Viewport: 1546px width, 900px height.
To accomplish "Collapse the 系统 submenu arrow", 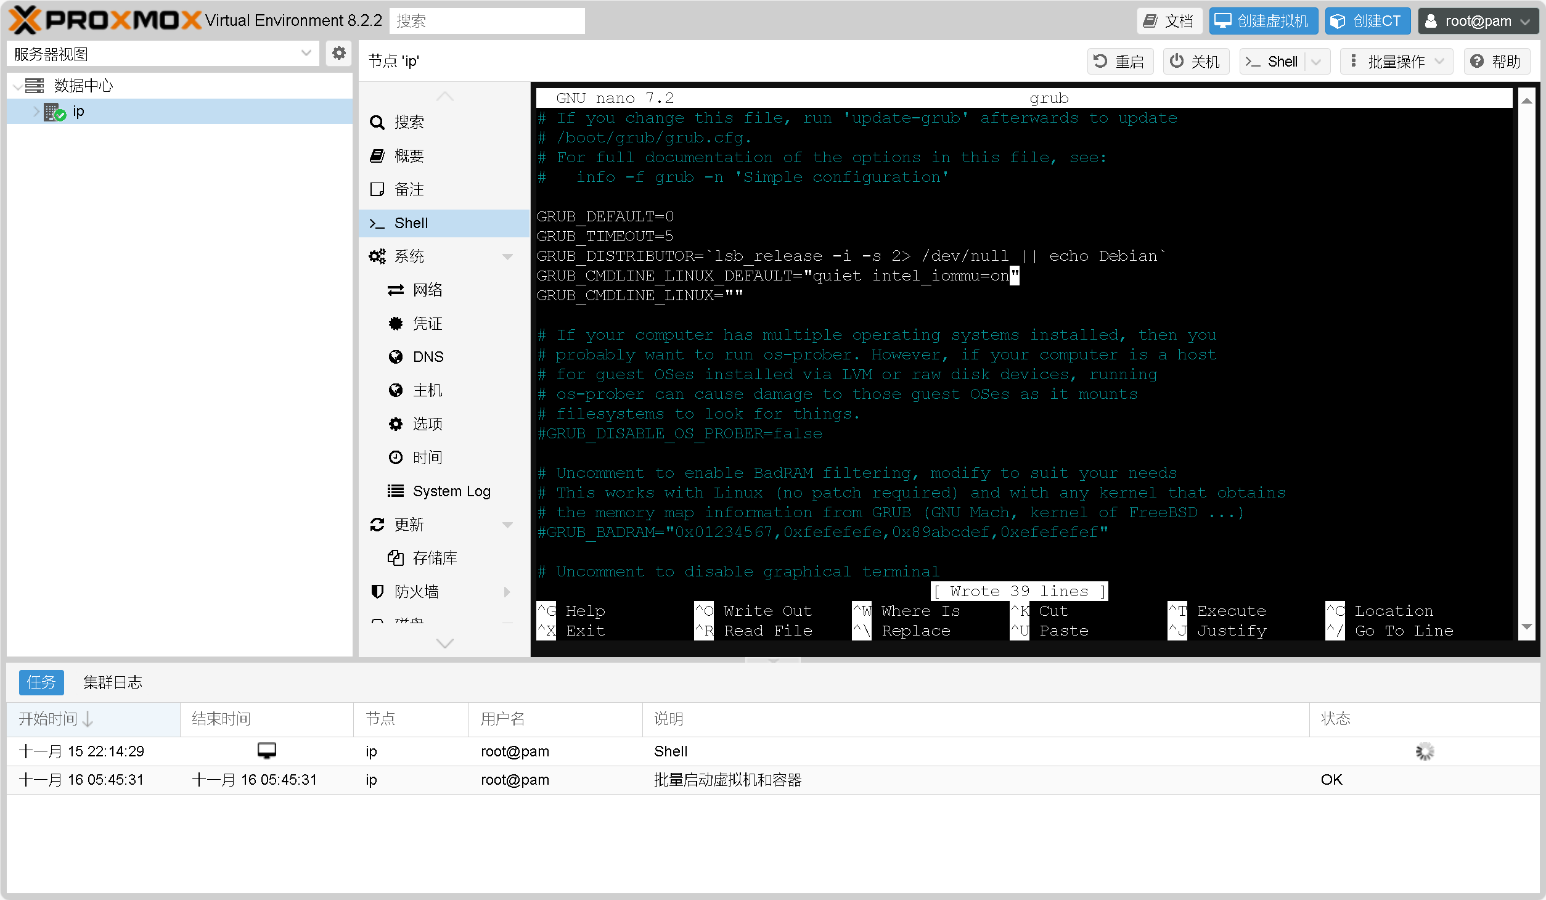I will pos(507,257).
